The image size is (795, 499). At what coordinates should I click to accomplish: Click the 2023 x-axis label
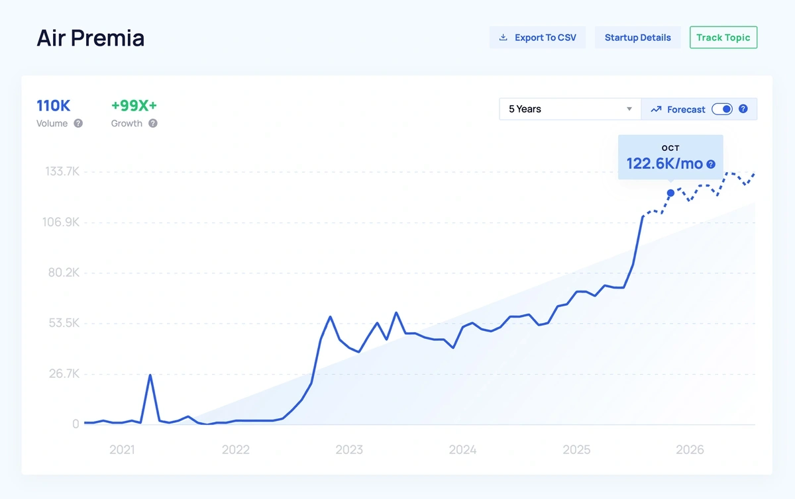[x=349, y=449]
